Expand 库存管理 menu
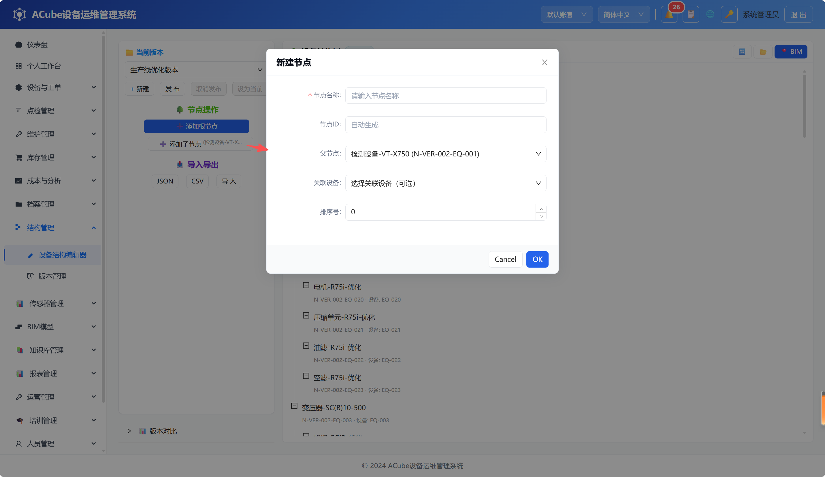825x477 pixels. click(x=52, y=157)
